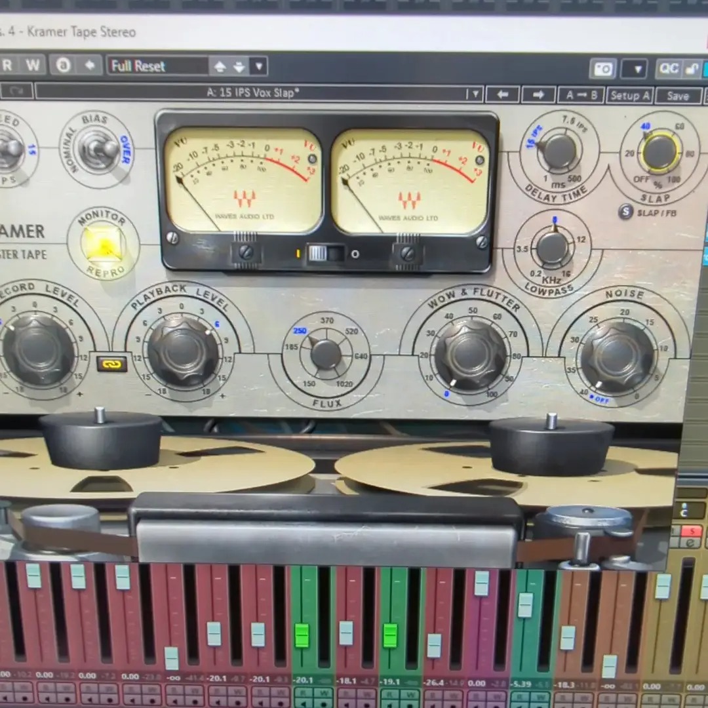
Task: Click the left tape reel hub
Action: [x=101, y=439]
